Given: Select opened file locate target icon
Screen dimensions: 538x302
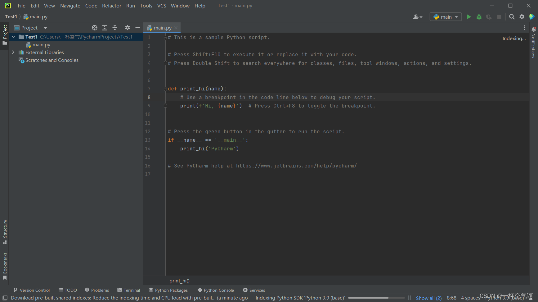Looking at the screenshot, I should tap(95, 28).
